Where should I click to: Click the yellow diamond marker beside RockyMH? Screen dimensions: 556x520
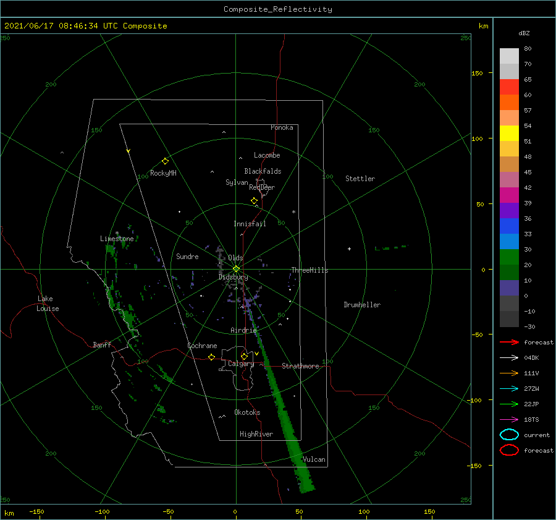165,161
